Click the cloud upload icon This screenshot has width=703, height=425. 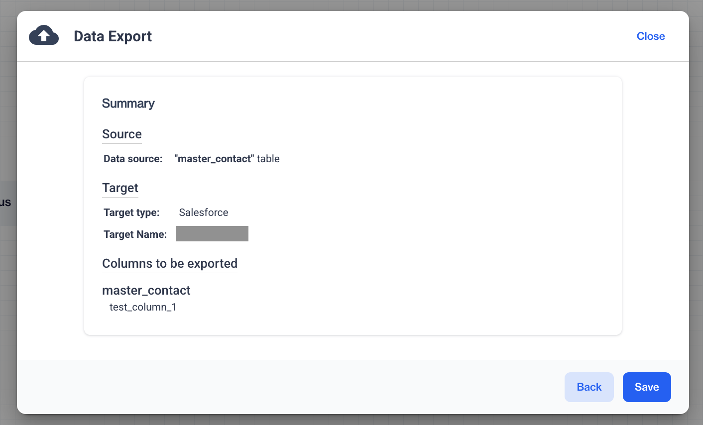pos(44,36)
